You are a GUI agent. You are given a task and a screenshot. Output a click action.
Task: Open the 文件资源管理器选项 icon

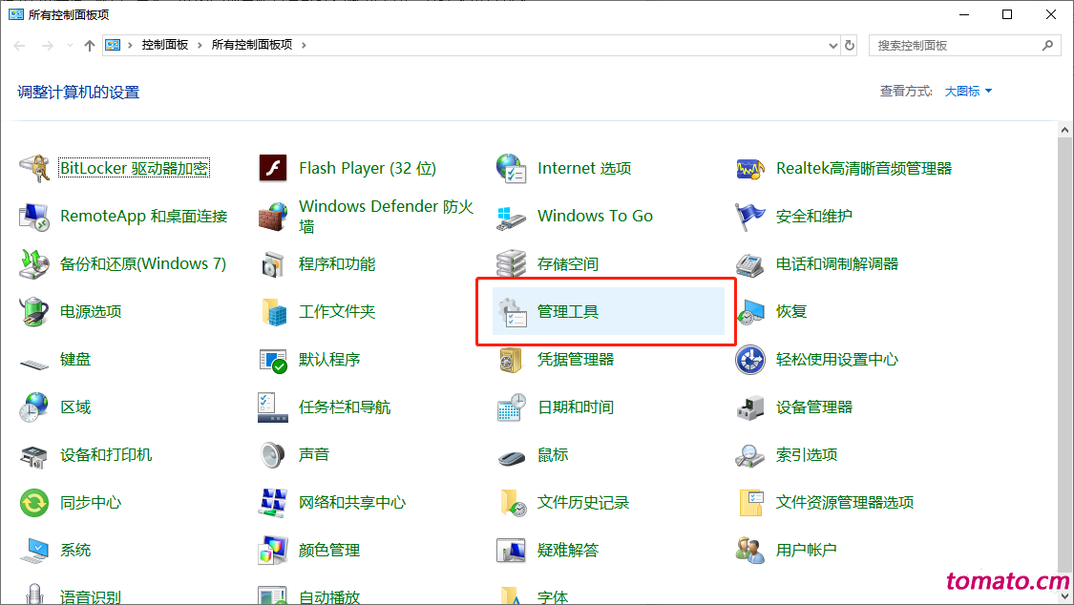click(x=750, y=503)
